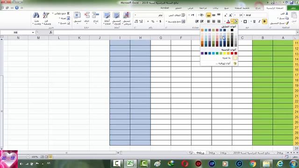Open the Borders dropdown arrow
Viewport: 299px width, 168px height.
pyautogui.click(x=242, y=21)
